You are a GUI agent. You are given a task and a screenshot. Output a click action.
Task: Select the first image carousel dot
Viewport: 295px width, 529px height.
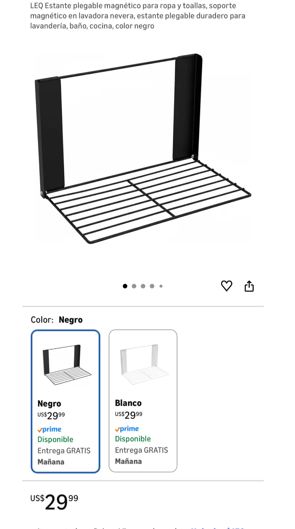[x=125, y=286]
